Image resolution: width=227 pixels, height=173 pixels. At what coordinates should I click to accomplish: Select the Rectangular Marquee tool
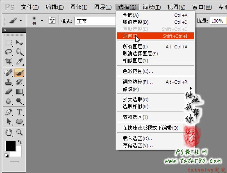click(x=9, y=43)
